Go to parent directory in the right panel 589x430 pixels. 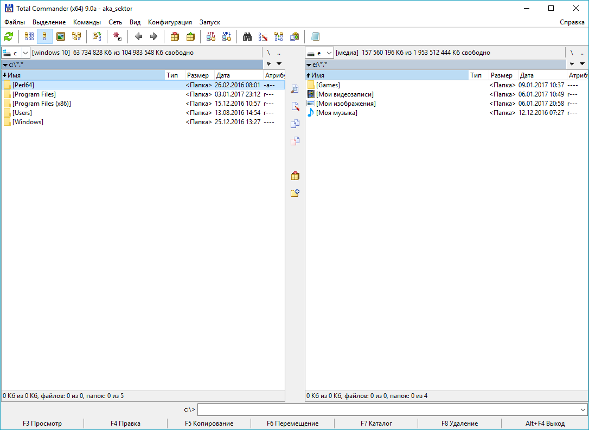click(x=582, y=53)
